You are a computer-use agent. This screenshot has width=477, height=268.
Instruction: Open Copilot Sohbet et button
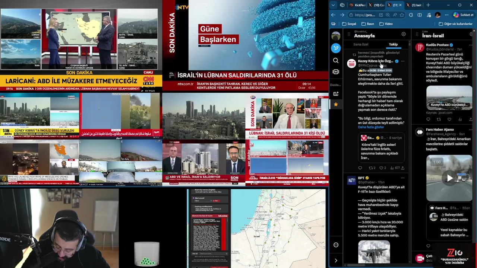[464, 15]
